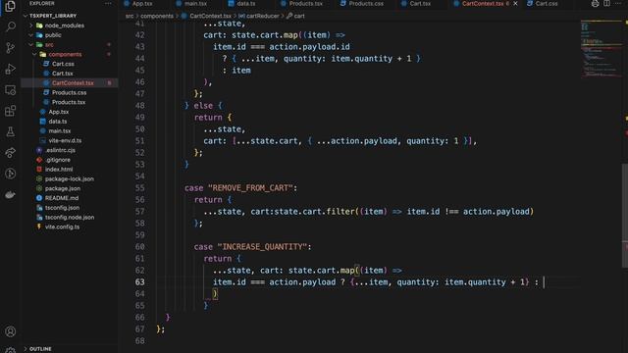Viewport: 628px width, 353px height.
Task: Open data.ts in the file tree
Action: 58,122
